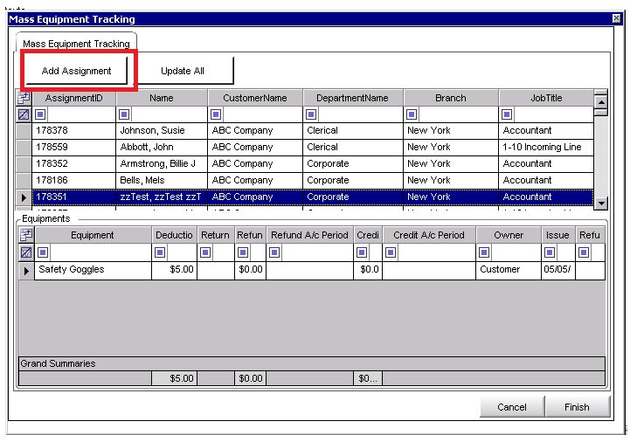Open Equipment column filter operator
637x442 pixels.
click(x=43, y=252)
